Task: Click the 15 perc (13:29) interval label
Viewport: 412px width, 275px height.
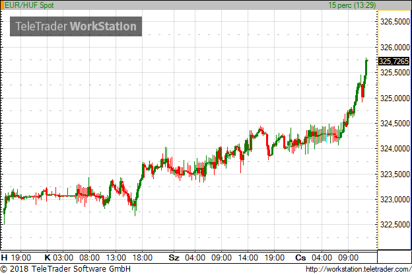Action: click(352, 5)
